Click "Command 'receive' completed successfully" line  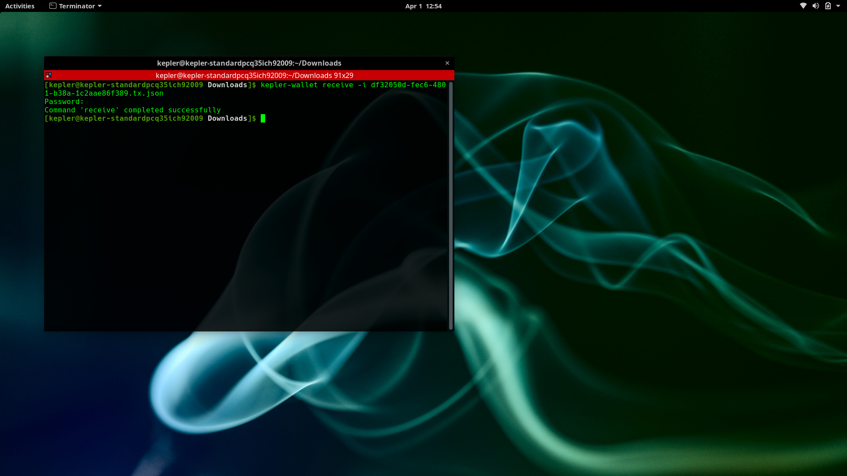[132, 110]
